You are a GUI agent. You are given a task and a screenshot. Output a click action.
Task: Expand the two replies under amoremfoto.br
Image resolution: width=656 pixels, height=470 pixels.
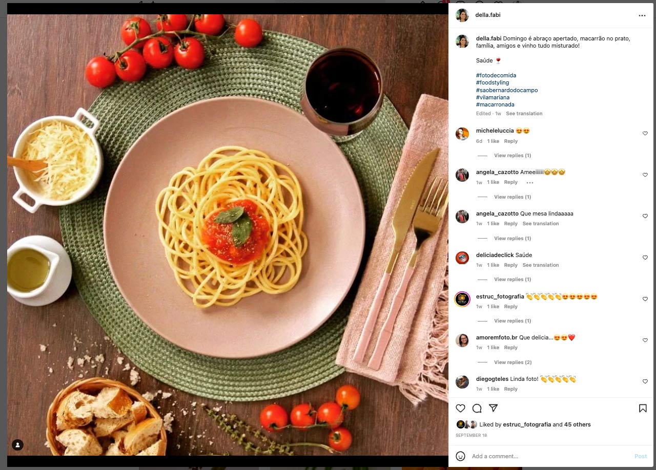point(513,362)
